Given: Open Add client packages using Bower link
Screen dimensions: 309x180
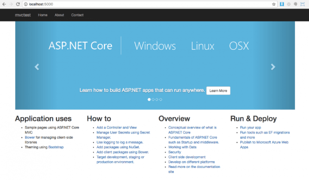Looking at the screenshot, I should tap(123, 152).
